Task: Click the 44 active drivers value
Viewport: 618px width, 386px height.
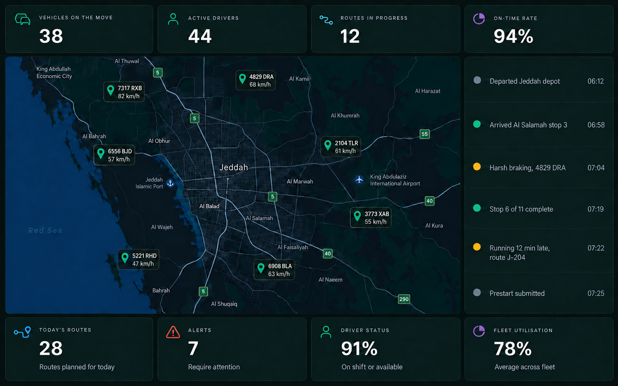Action: tap(200, 36)
